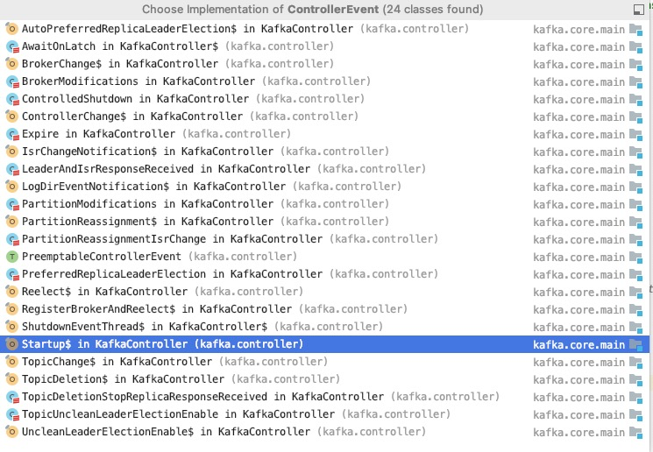Choose RegisterBrokerAndReelect$ implementation
The width and height of the screenshot is (653, 452).
(x=325, y=309)
